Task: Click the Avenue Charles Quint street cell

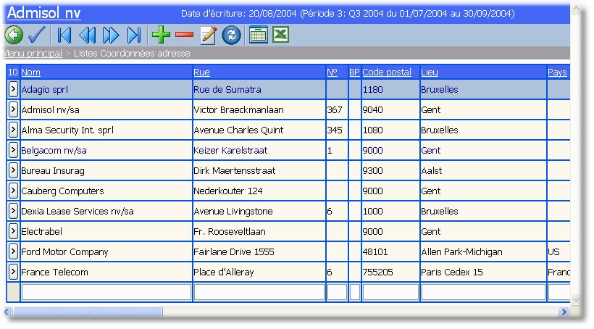Action: 259,130
